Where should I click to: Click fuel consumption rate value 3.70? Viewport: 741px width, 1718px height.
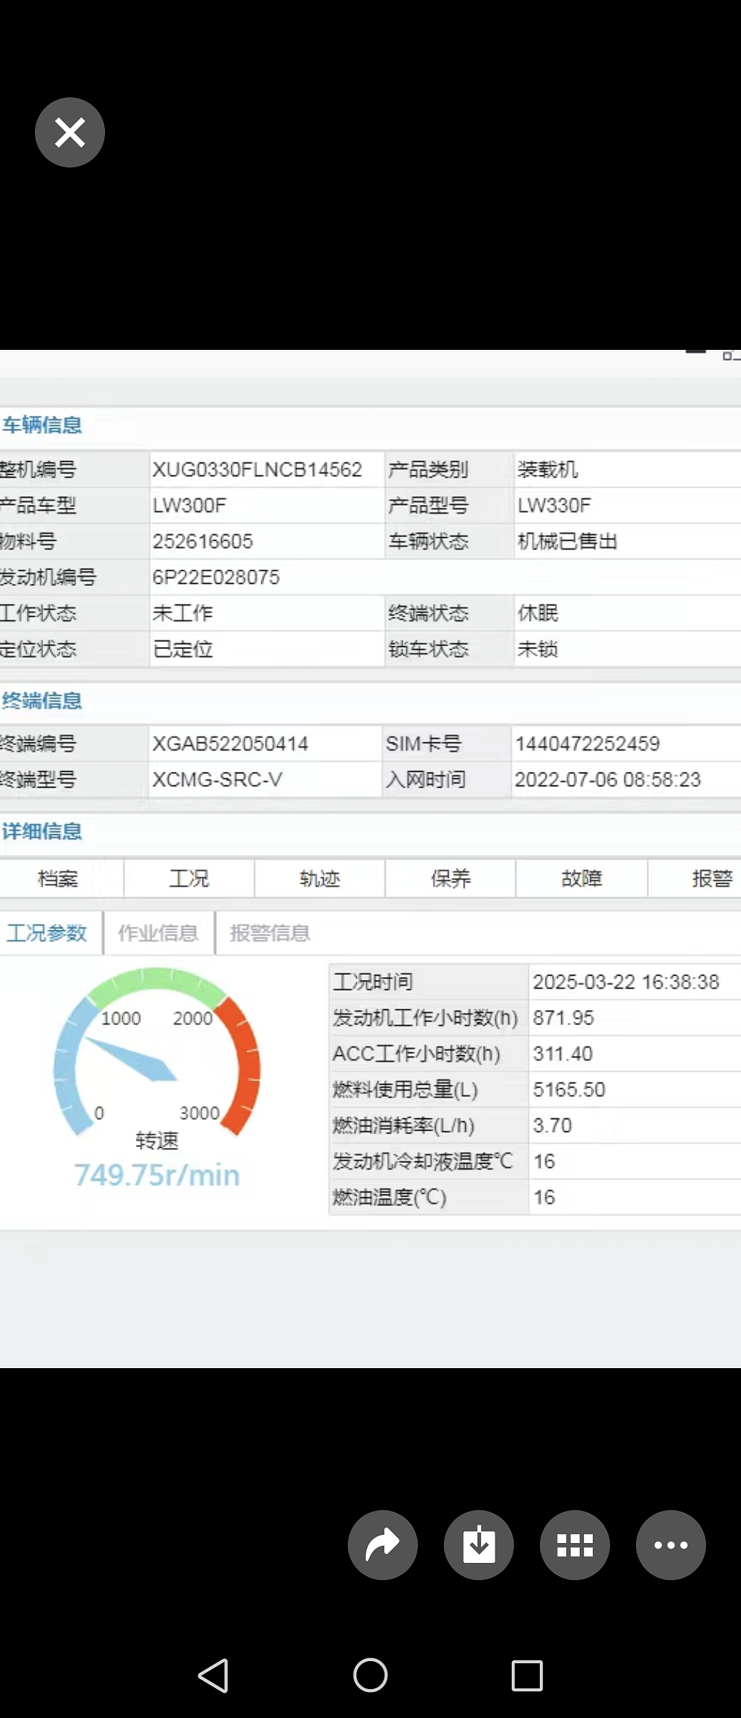552,1125
